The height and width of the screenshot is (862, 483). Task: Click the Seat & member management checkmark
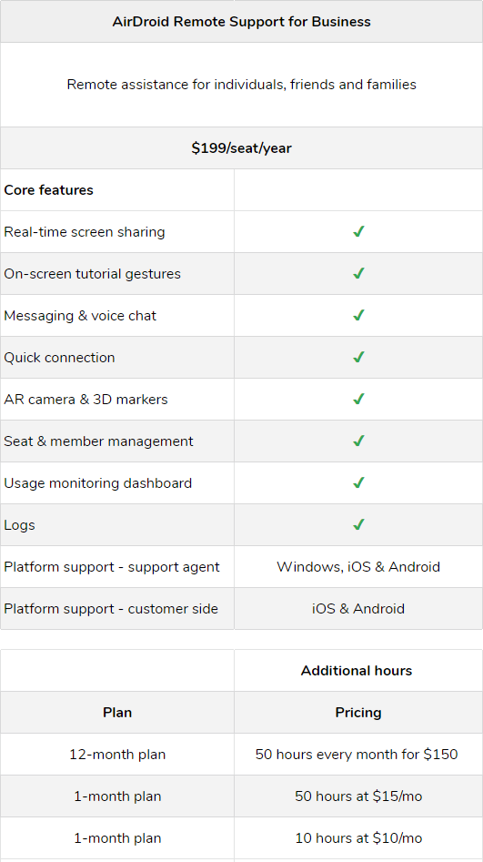(358, 441)
